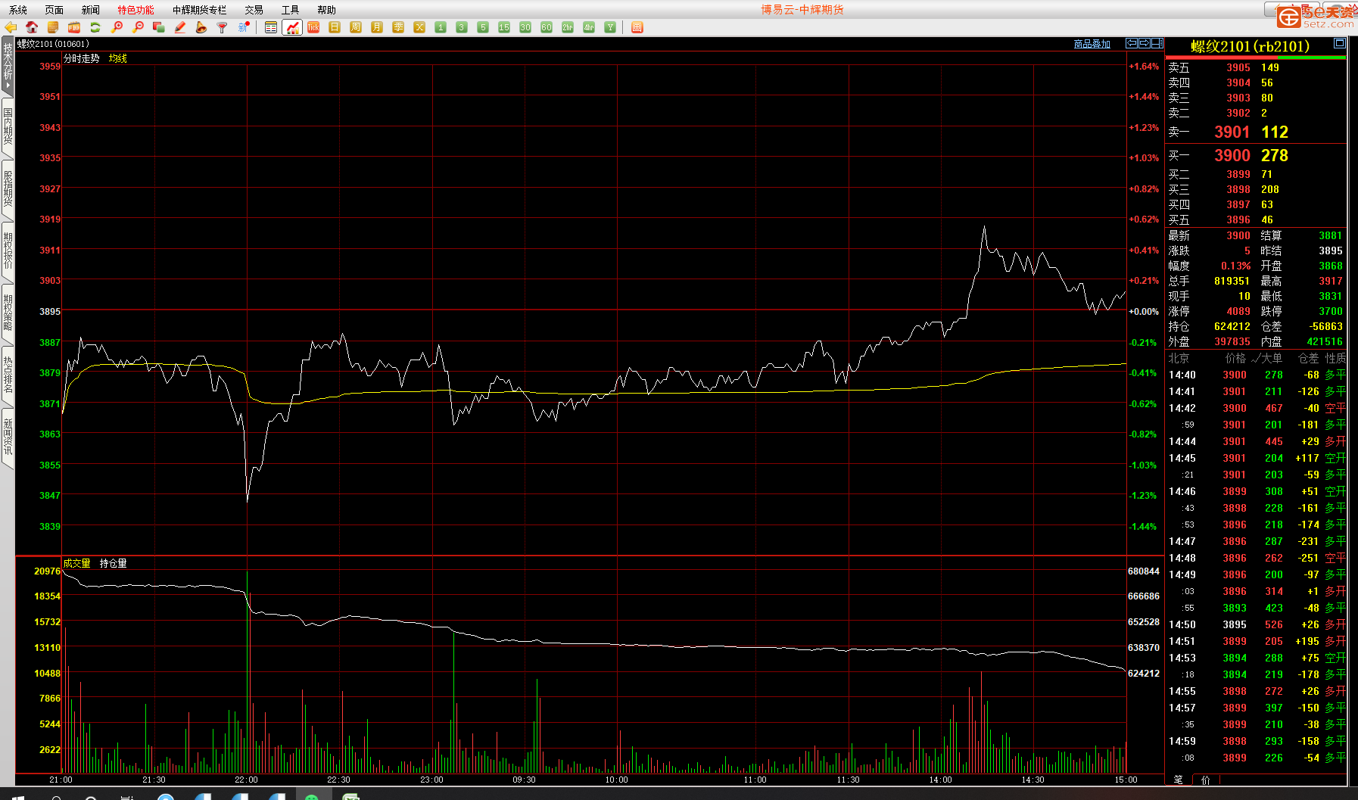This screenshot has width=1358, height=800.
Task: Sort by 价格/大单 column header
Action: click(x=1254, y=358)
